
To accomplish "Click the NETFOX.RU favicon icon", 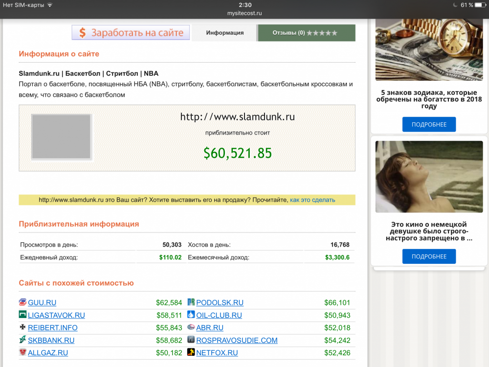I will (x=191, y=352).
